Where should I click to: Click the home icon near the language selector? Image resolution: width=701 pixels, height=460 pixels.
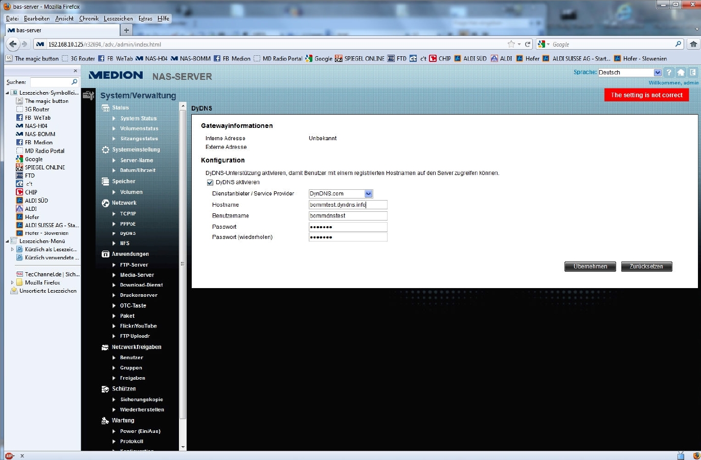(x=681, y=72)
